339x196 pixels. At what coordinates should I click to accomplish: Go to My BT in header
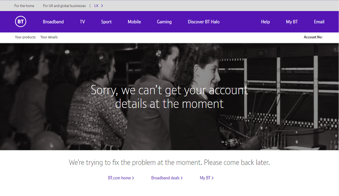point(292,22)
